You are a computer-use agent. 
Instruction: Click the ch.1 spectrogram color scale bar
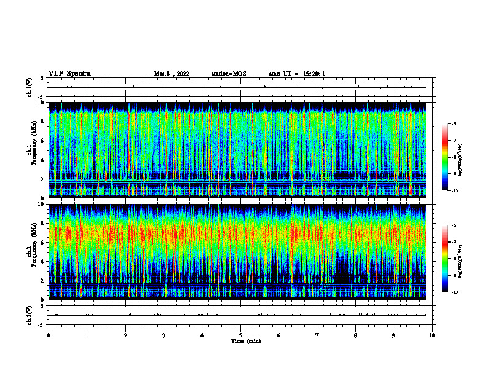445,157
